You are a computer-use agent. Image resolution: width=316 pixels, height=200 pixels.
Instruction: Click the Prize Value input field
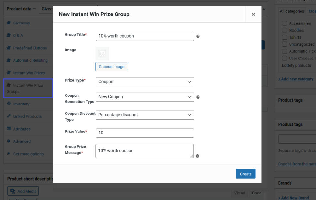tap(145, 133)
